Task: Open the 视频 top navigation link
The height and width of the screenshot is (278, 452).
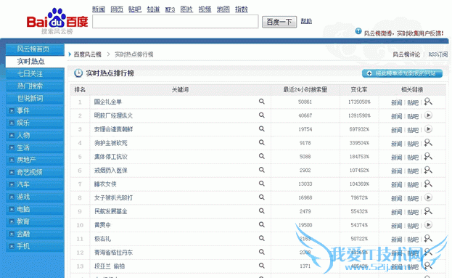Action: pyautogui.click(x=205, y=9)
